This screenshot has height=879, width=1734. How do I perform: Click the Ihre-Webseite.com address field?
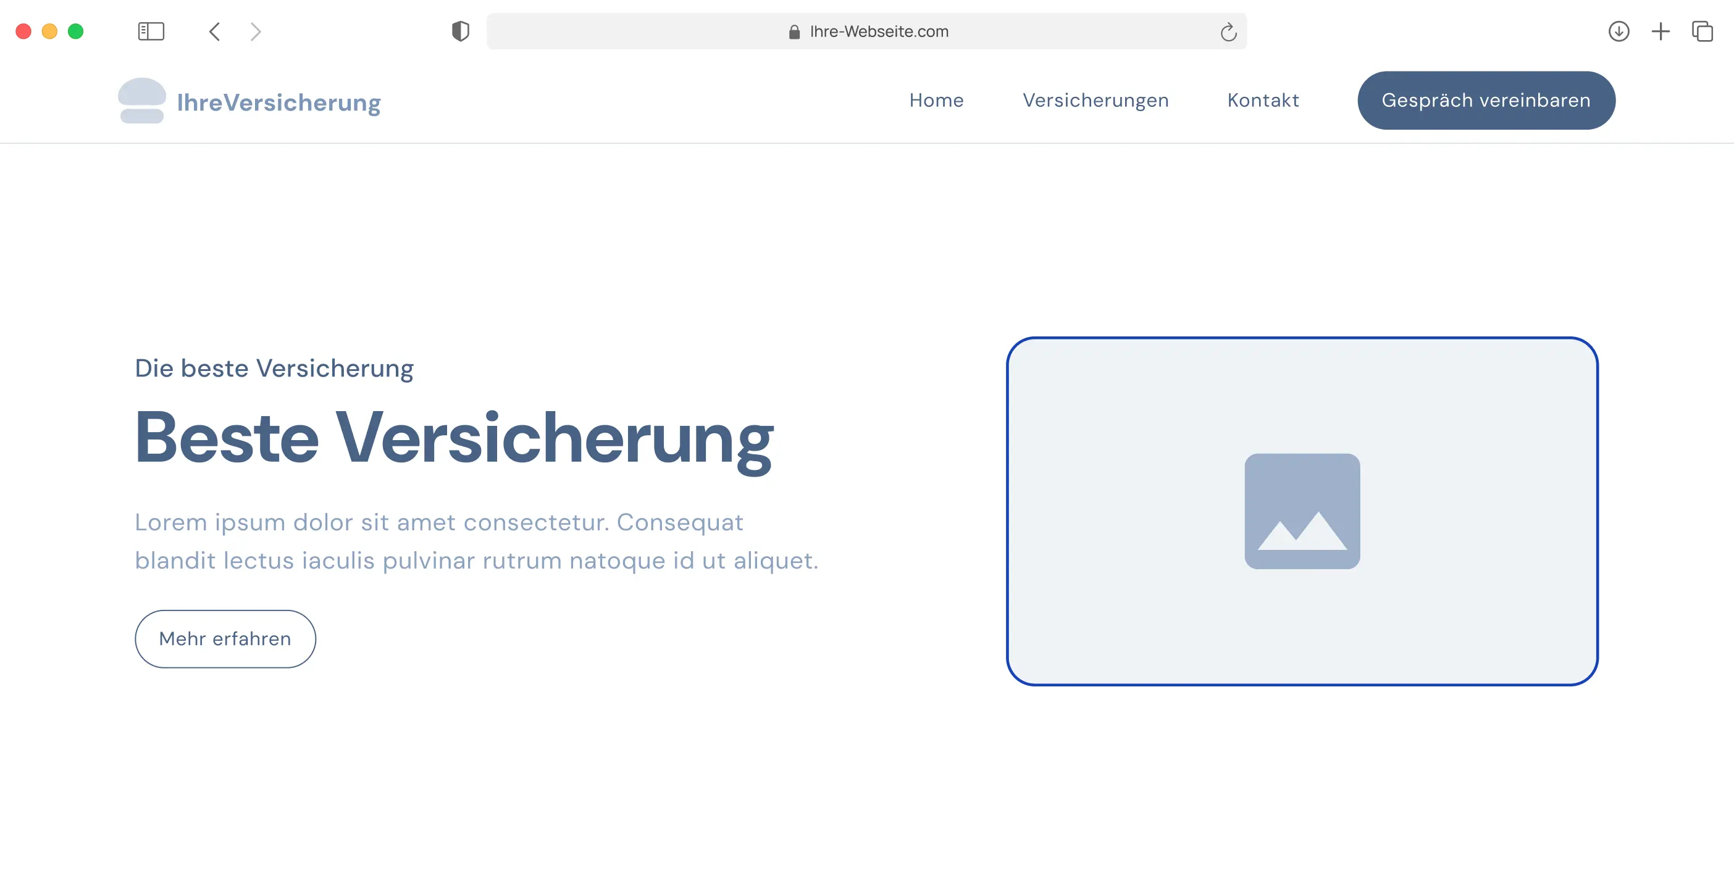[879, 31]
